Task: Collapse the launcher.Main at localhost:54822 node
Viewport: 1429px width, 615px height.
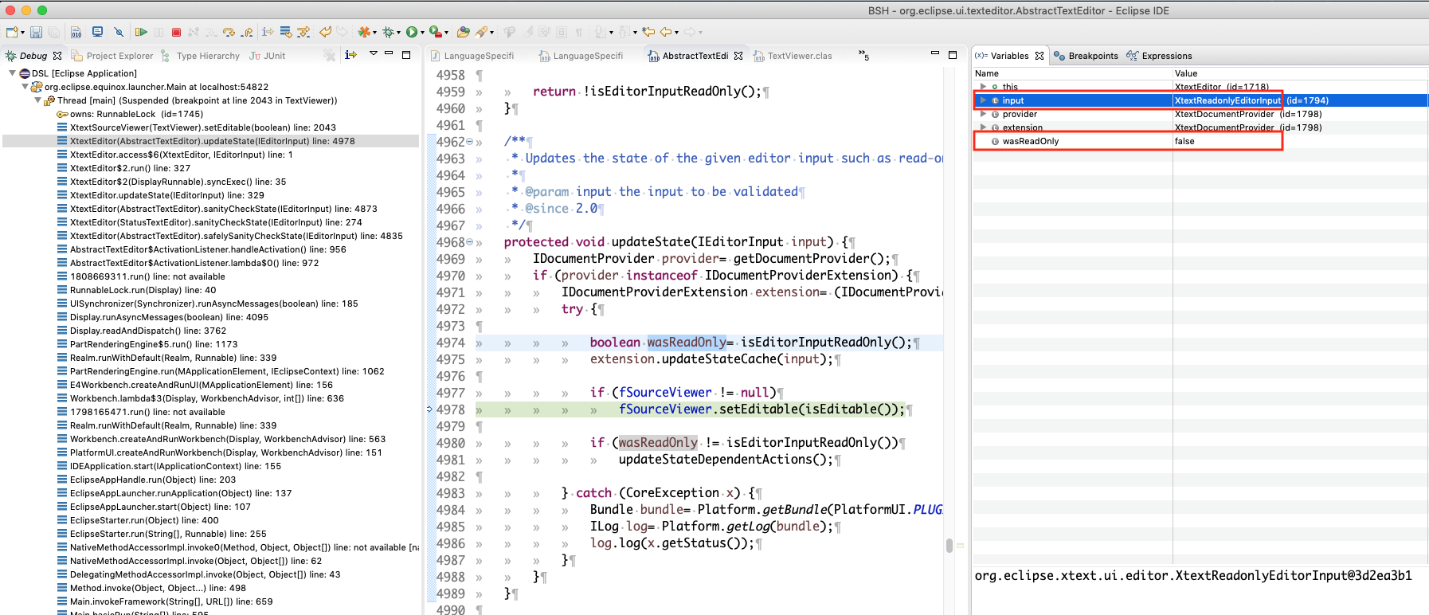Action: [x=25, y=87]
